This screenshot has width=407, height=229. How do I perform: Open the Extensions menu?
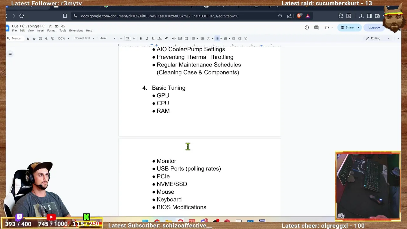[76, 31]
